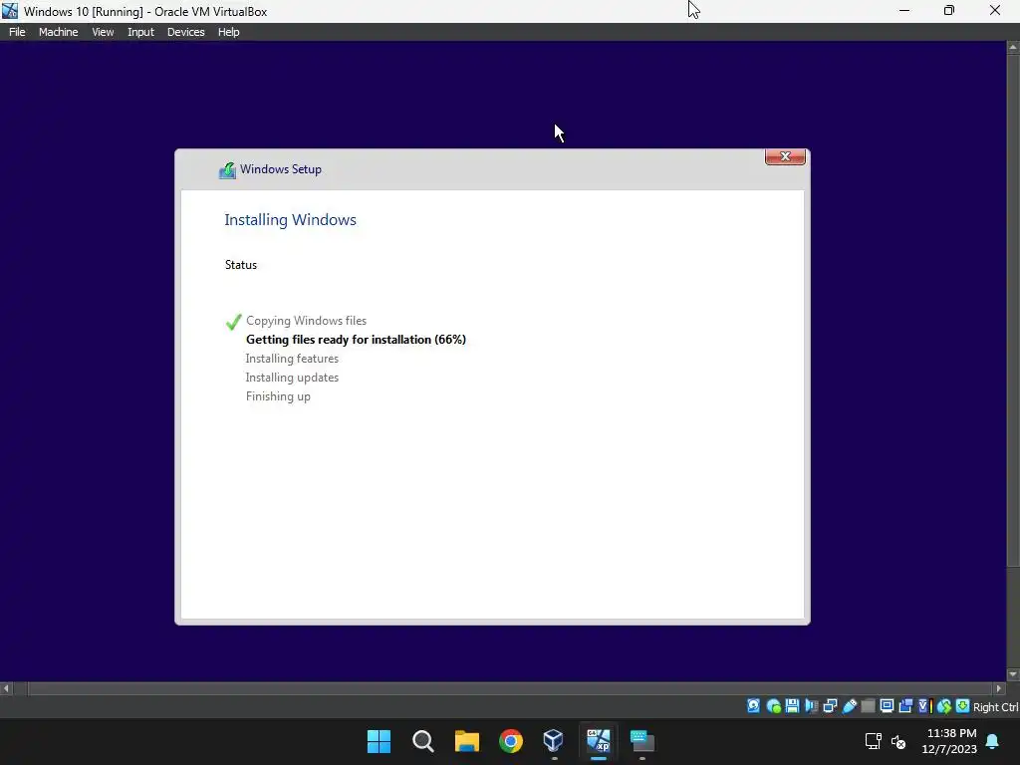The height and width of the screenshot is (765, 1020).
Task: Click the network adapter status icon
Action: tap(830, 706)
